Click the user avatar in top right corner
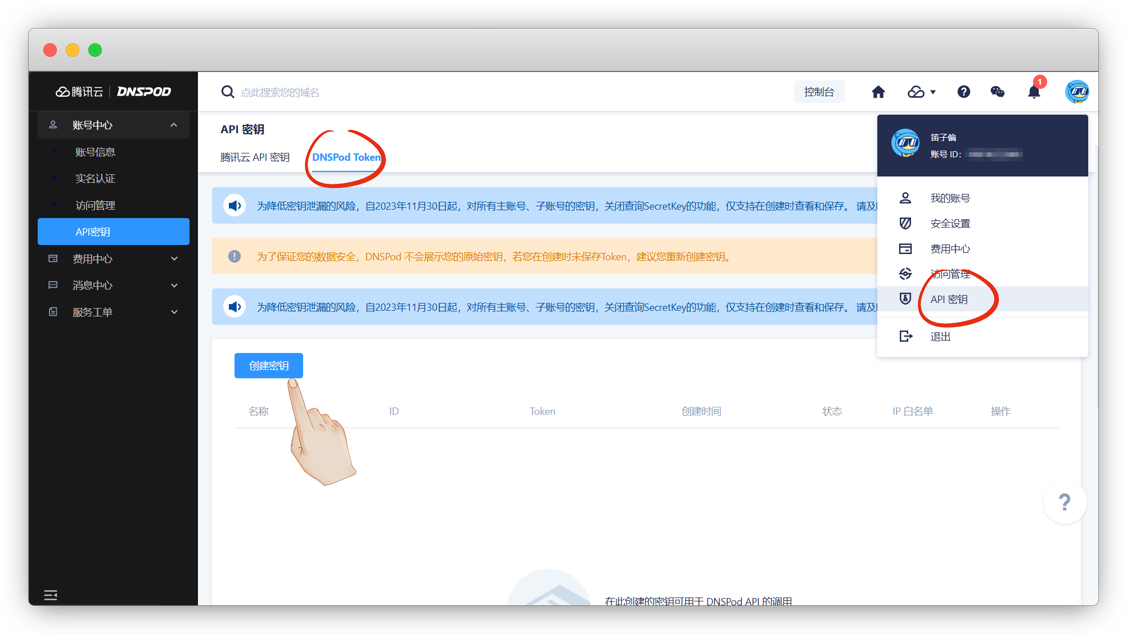Viewport: 1127px width, 634px height. point(1076,92)
